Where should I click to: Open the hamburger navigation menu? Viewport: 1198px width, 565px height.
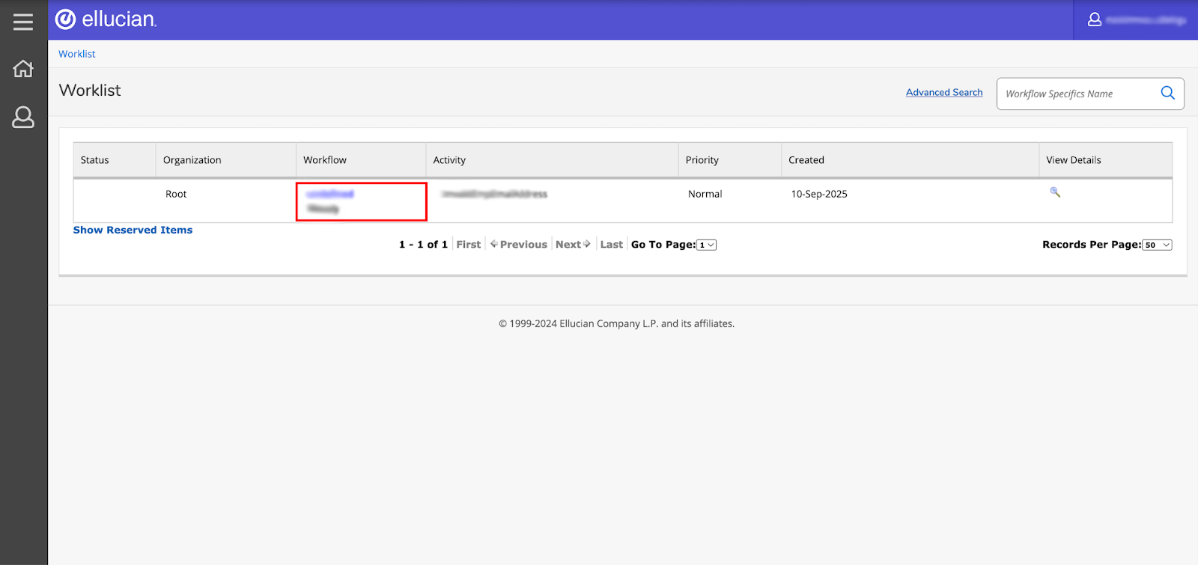click(x=23, y=22)
